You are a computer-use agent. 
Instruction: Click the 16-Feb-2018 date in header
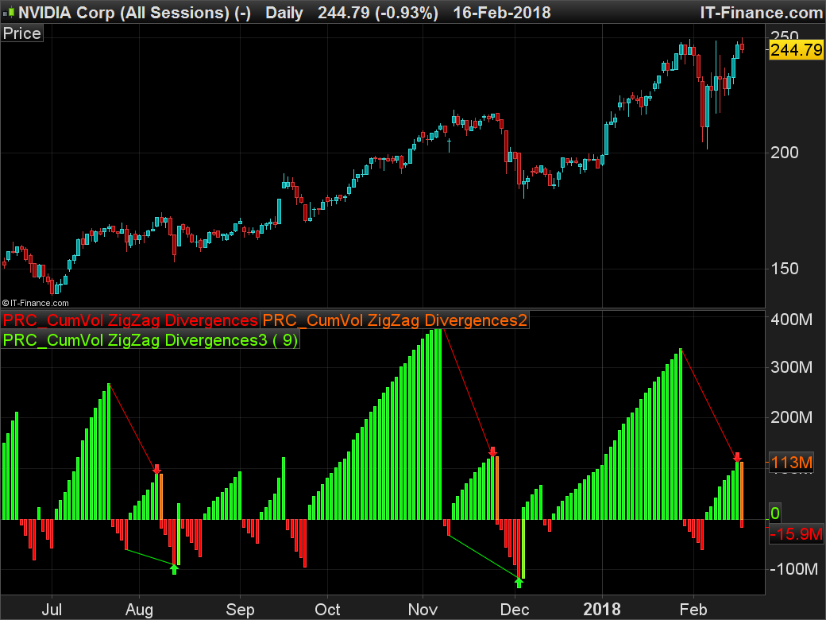click(x=501, y=12)
